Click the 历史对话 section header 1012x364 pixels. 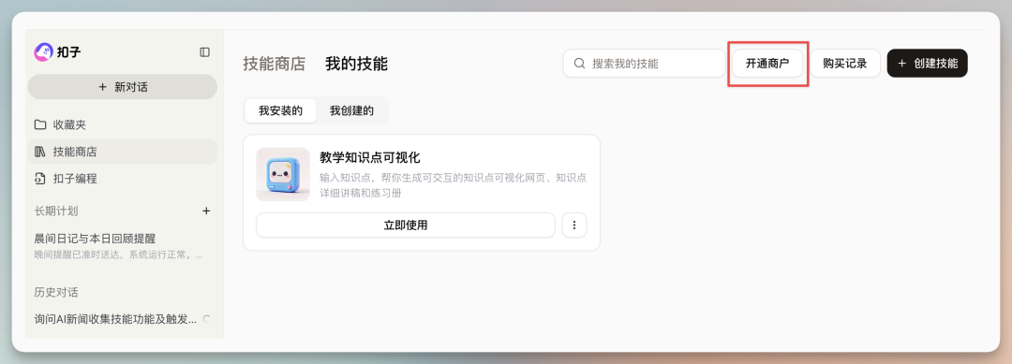click(56, 293)
